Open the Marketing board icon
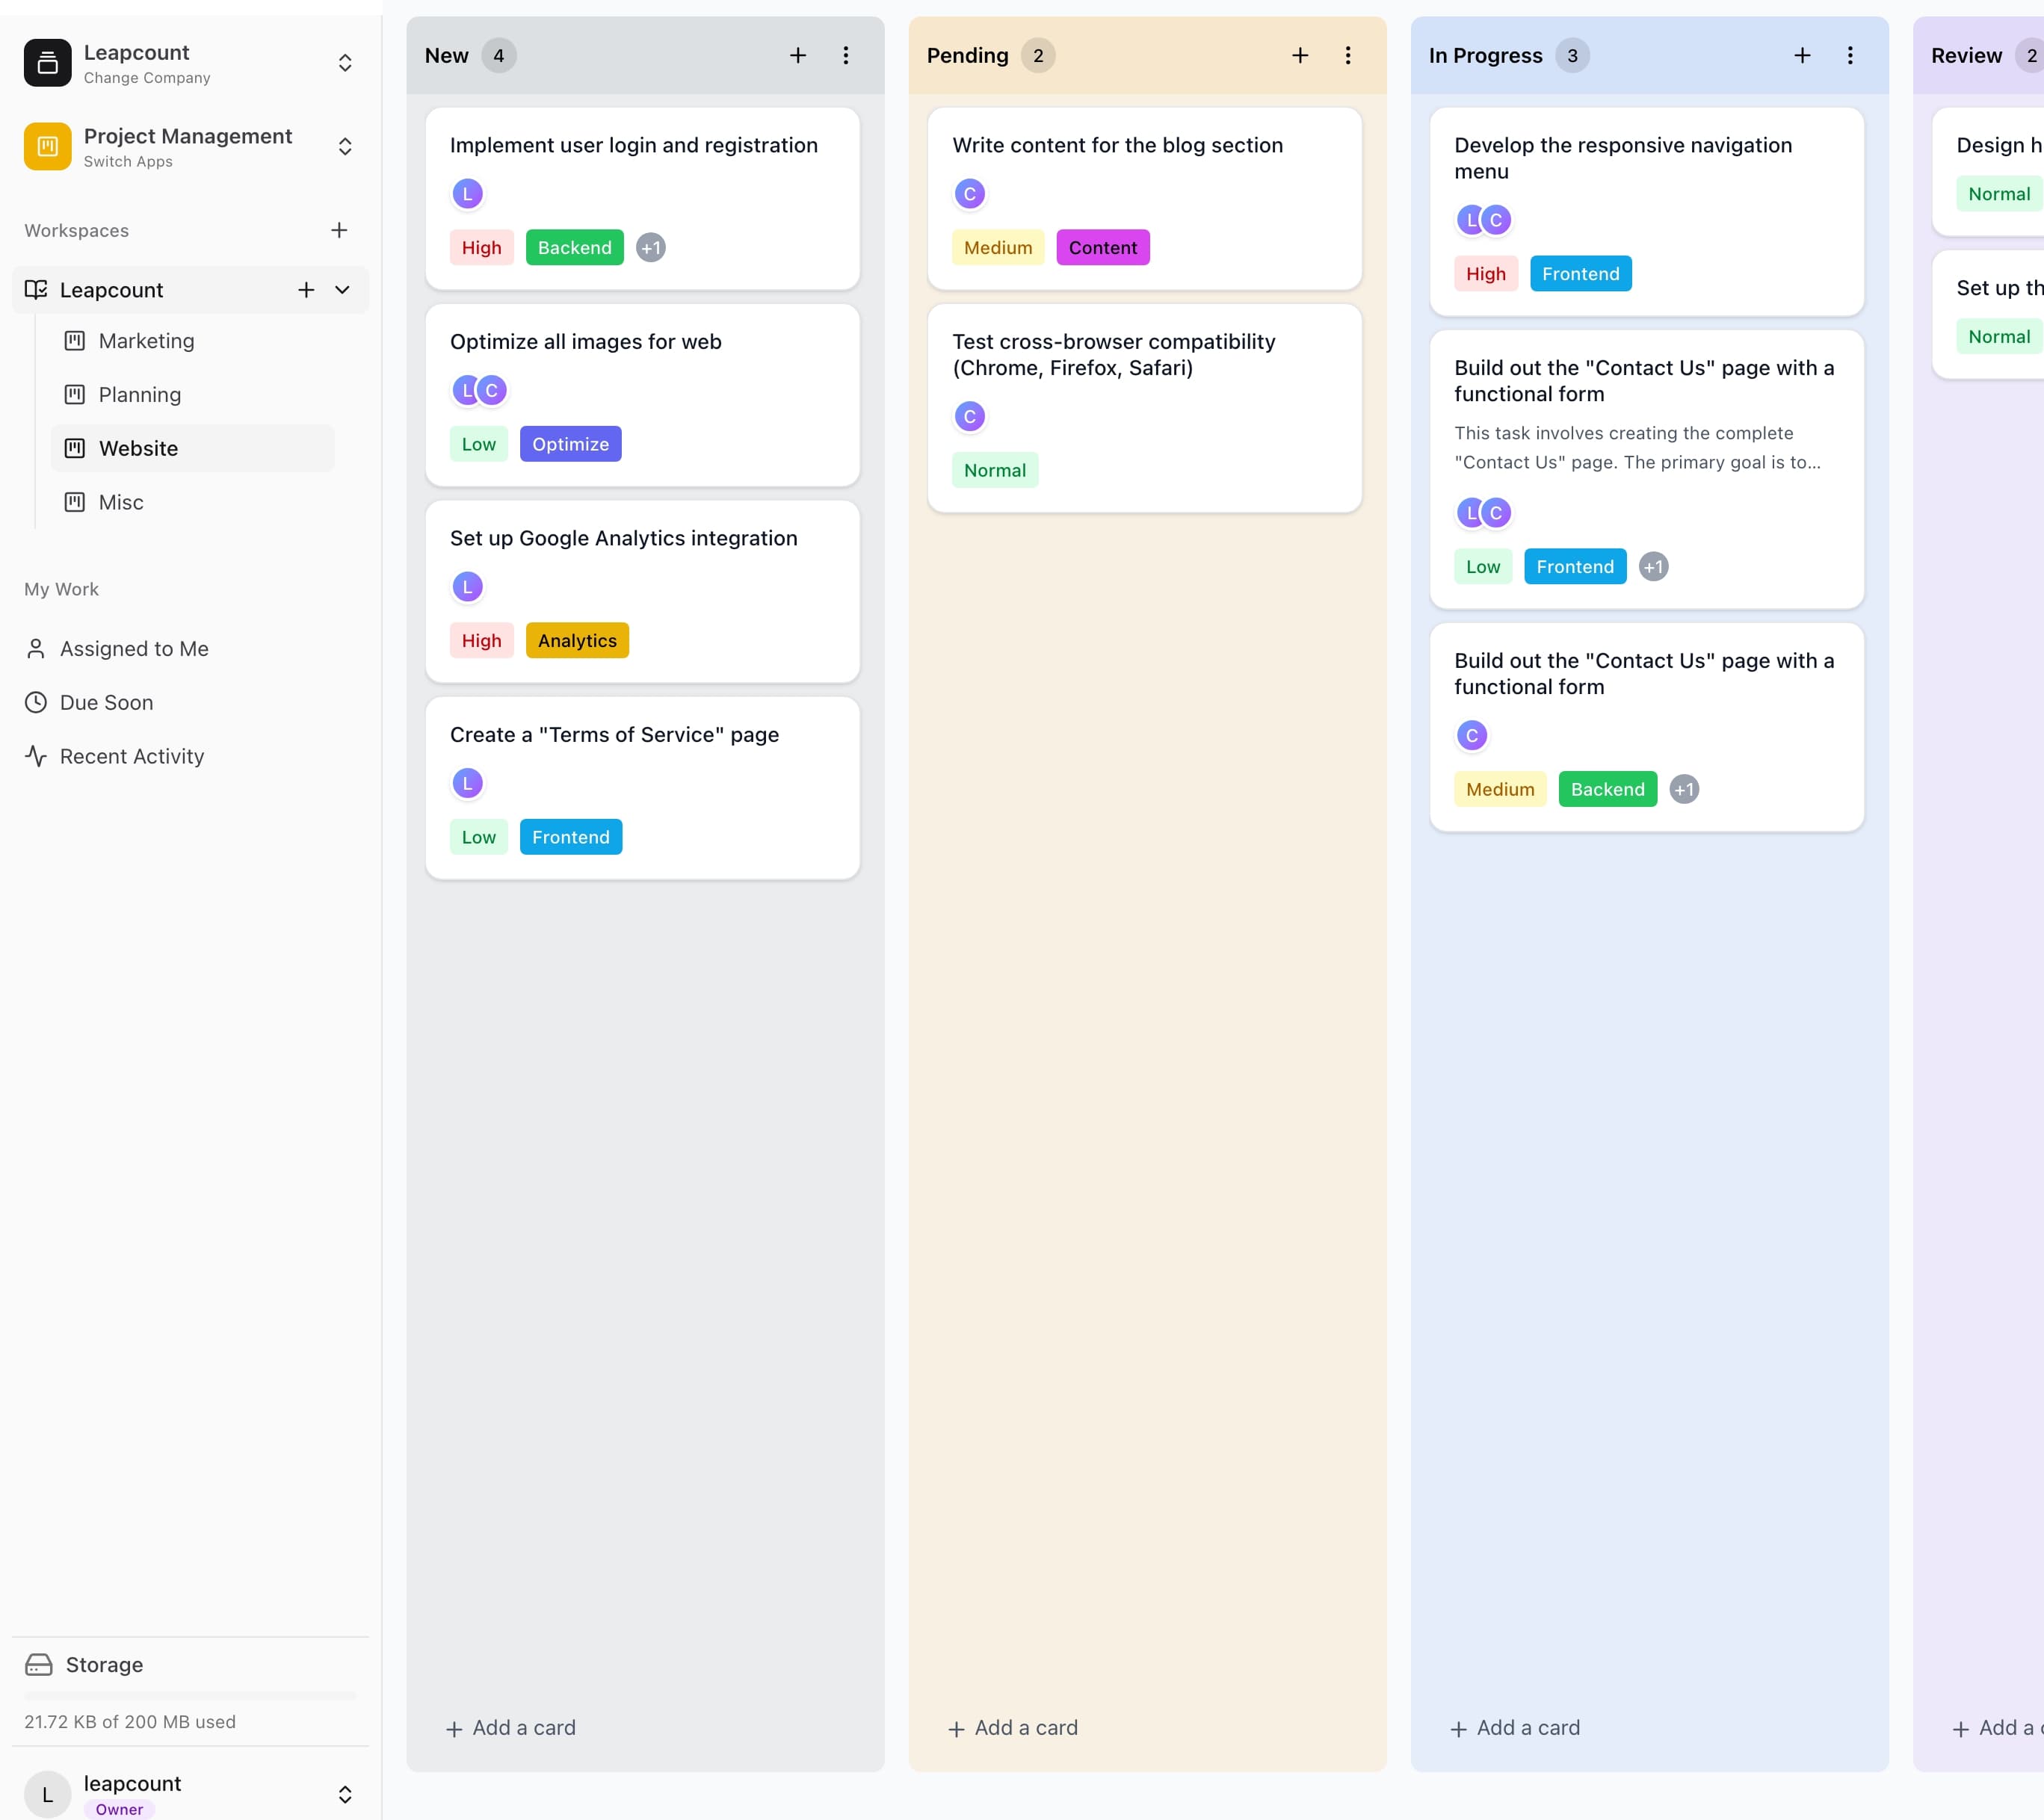The width and height of the screenshot is (2044, 1820). 74,341
